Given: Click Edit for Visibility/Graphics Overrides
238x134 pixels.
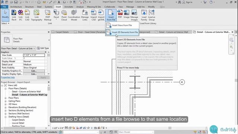Looking at the screenshot, I should pos(34,71).
